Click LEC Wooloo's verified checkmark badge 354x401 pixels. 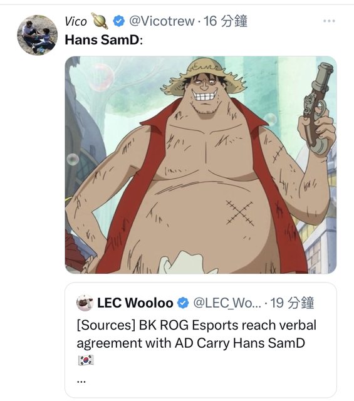[183, 303]
